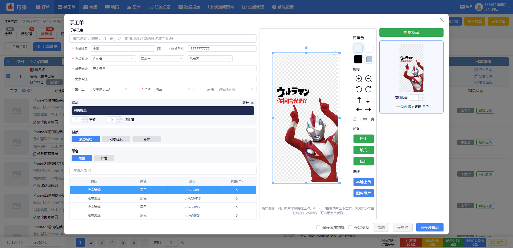Click the circular delete handle on canvas image
Viewport: 513px width, 248px height.
(334, 53)
